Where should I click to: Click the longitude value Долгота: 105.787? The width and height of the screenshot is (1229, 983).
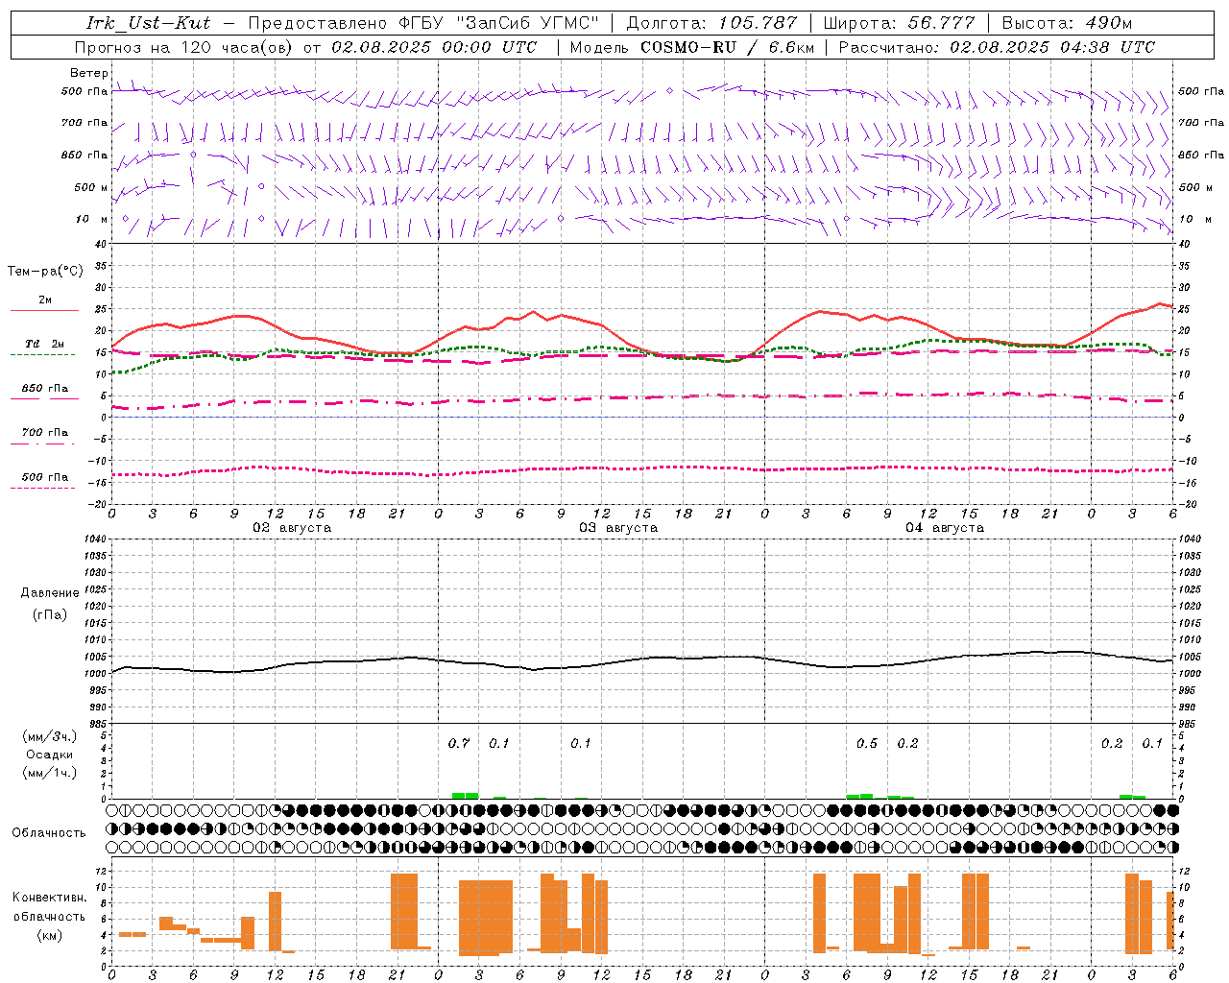coord(711,23)
